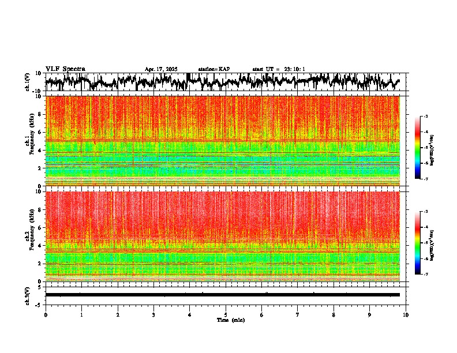457x353 pixels.
Task: Click the "6" kHz tick on ch.1 spectrogram
Action: pos(40,132)
